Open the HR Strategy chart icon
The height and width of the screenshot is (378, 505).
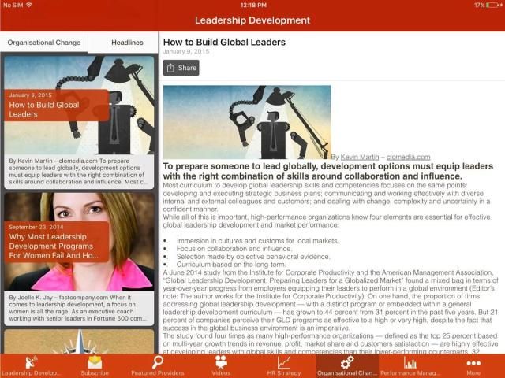[284, 363]
